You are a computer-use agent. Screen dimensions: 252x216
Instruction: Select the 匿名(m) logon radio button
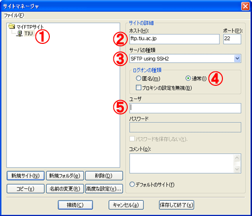(x=139, y=78)
